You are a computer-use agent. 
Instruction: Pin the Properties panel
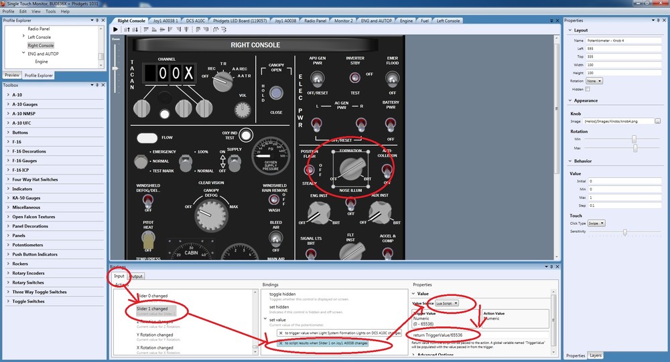[x=659, y=21]
